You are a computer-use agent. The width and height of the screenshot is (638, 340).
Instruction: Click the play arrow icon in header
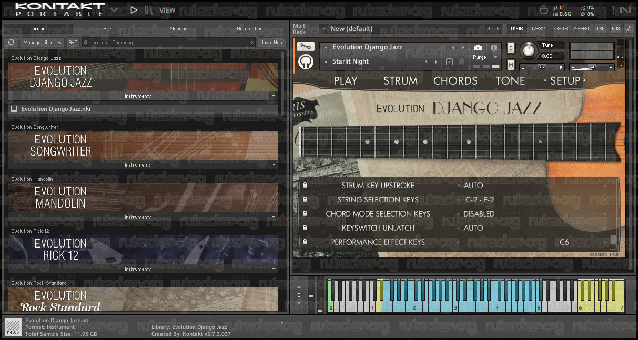point(134,9)
